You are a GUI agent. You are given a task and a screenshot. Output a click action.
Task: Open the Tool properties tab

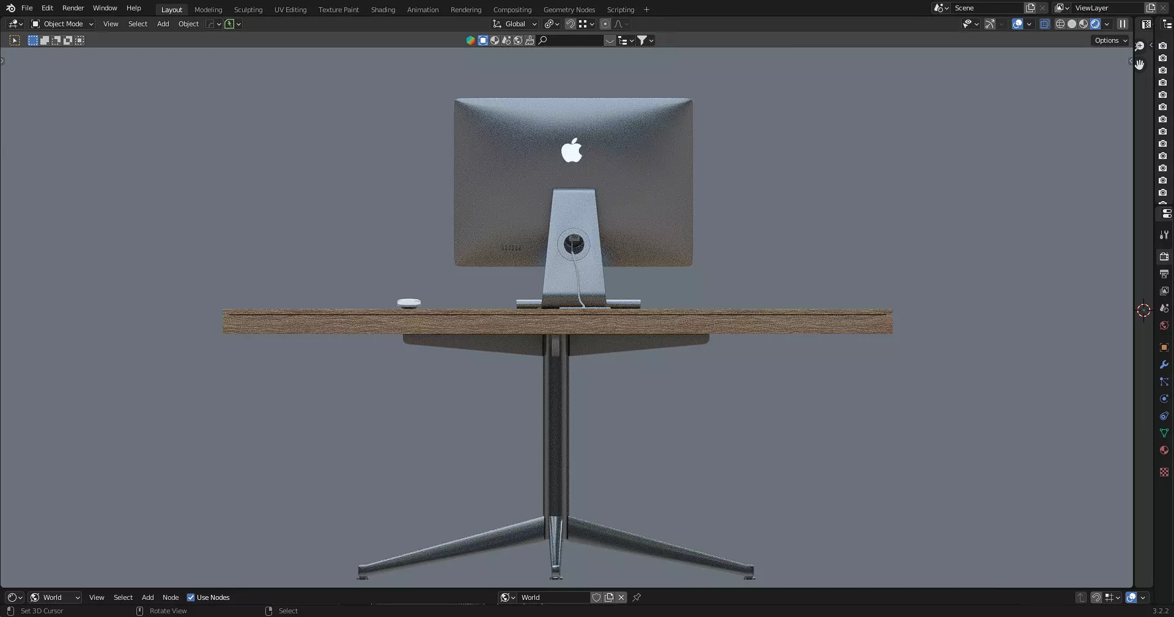(1164, 235)
